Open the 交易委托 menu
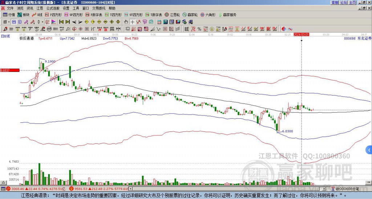 pos(99,8)
